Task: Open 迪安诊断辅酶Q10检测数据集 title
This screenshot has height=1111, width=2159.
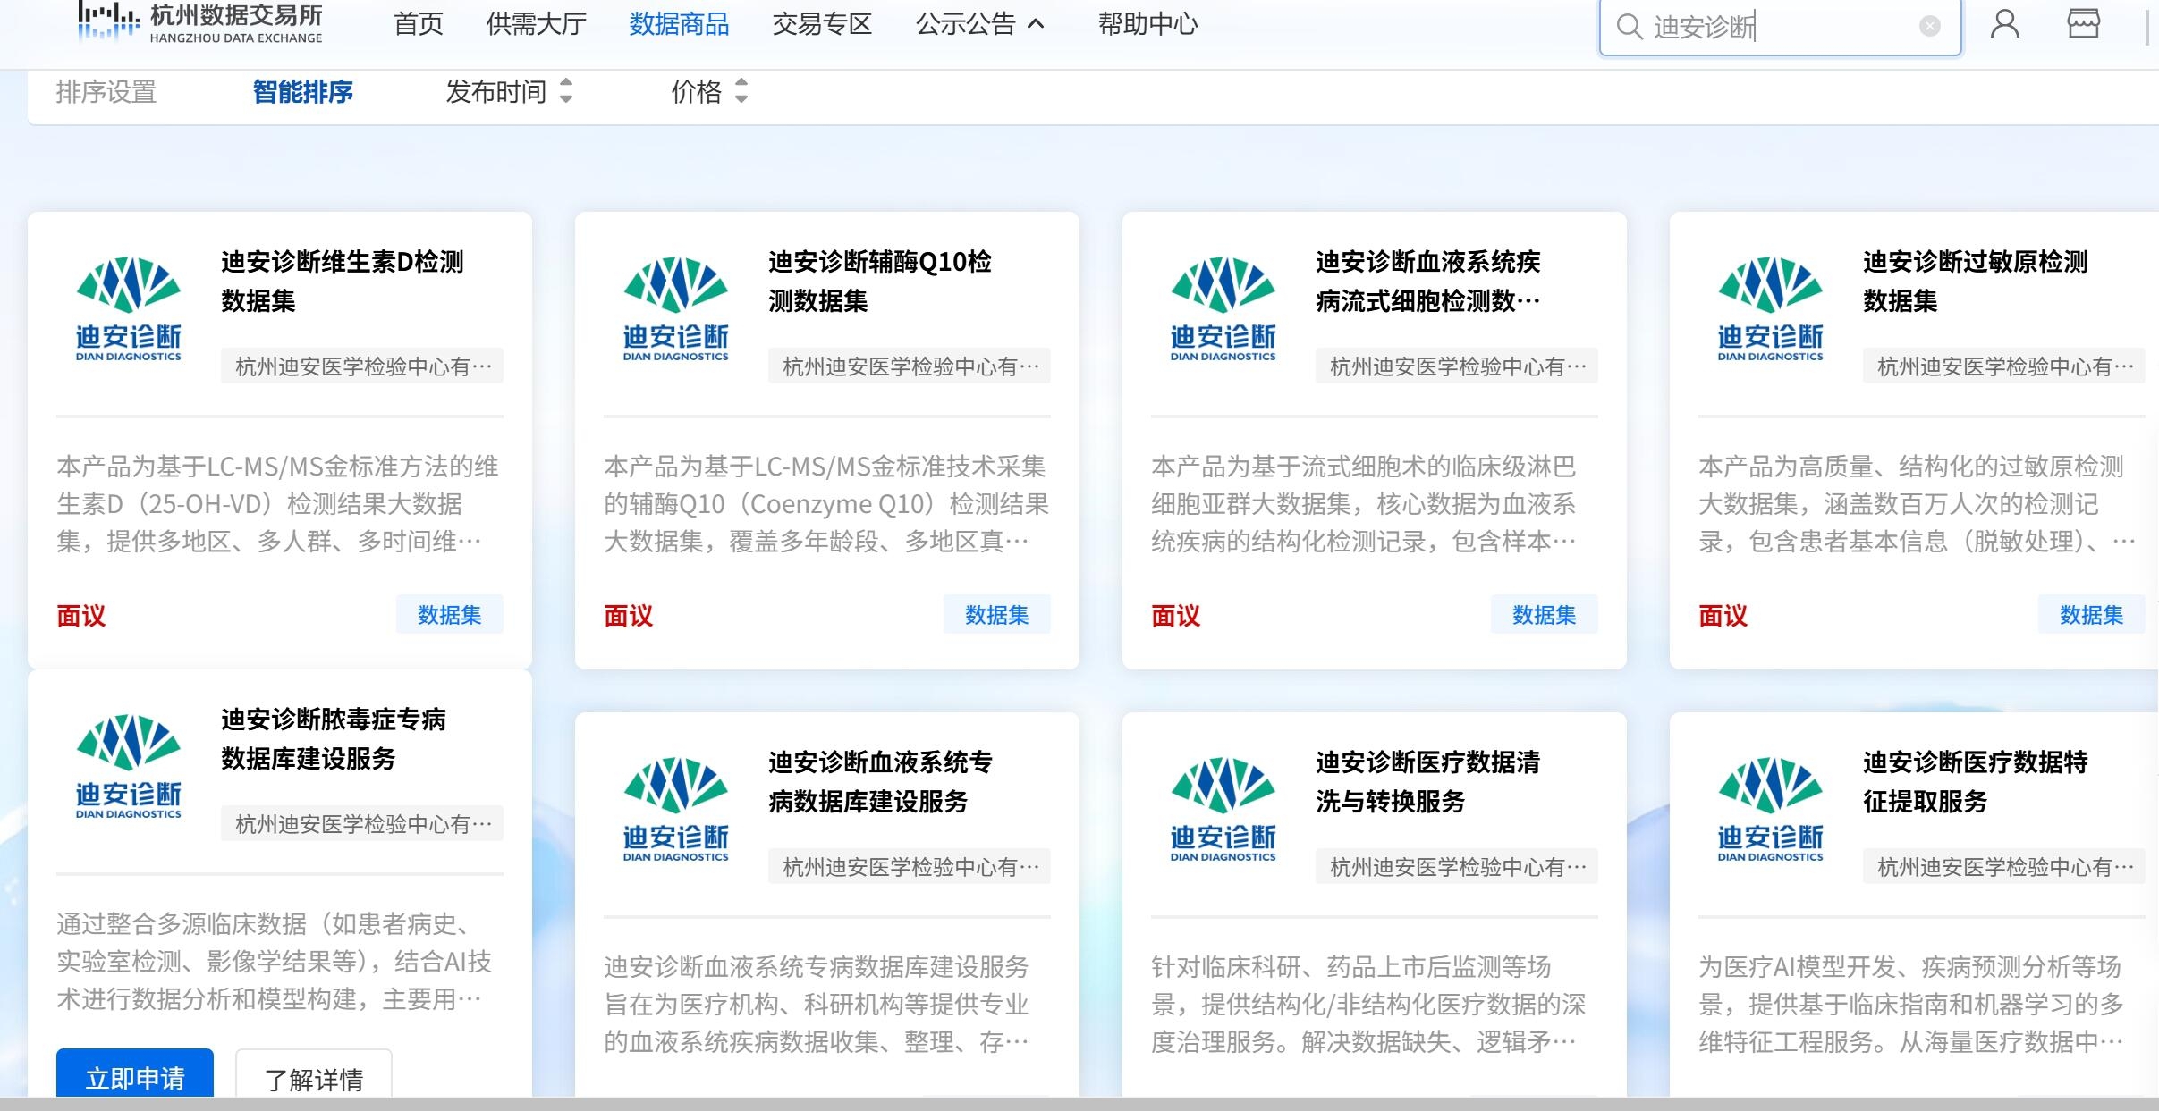Action: click(880, 281)
